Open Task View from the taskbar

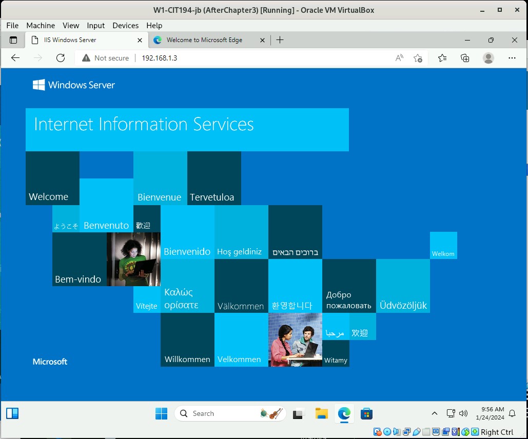click(x=298, y=413)
